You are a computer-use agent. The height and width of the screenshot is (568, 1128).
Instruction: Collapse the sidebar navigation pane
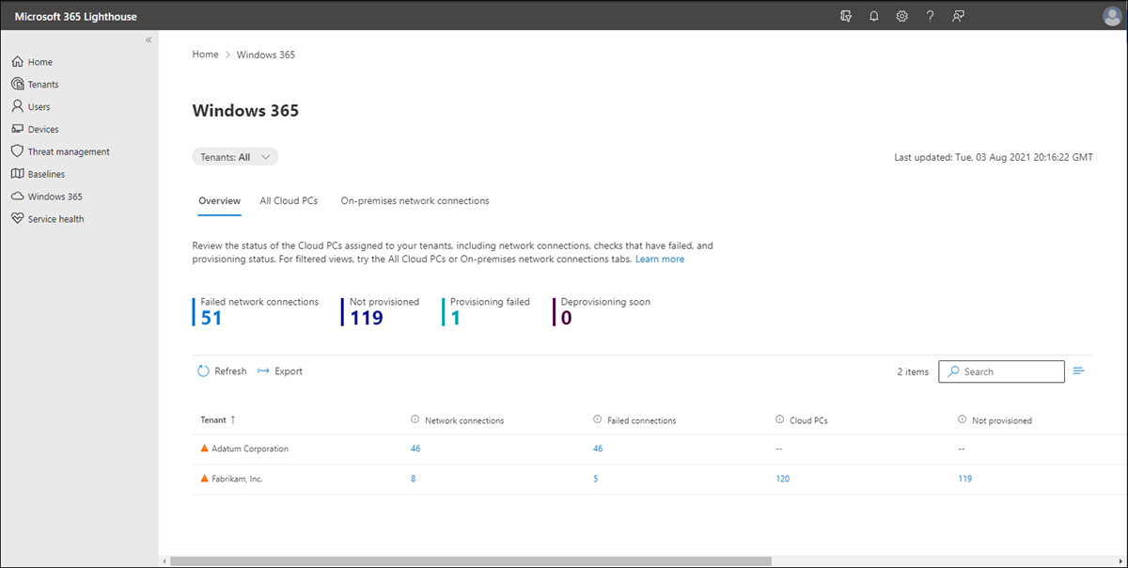(149, 39)
